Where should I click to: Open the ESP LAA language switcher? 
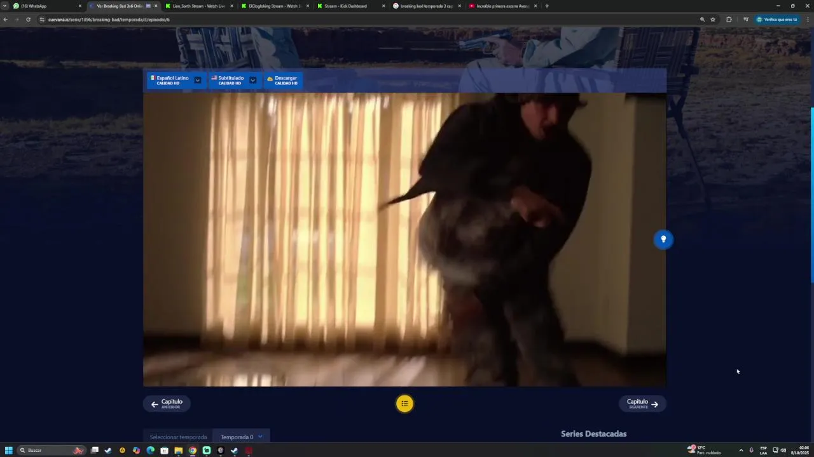763,451
